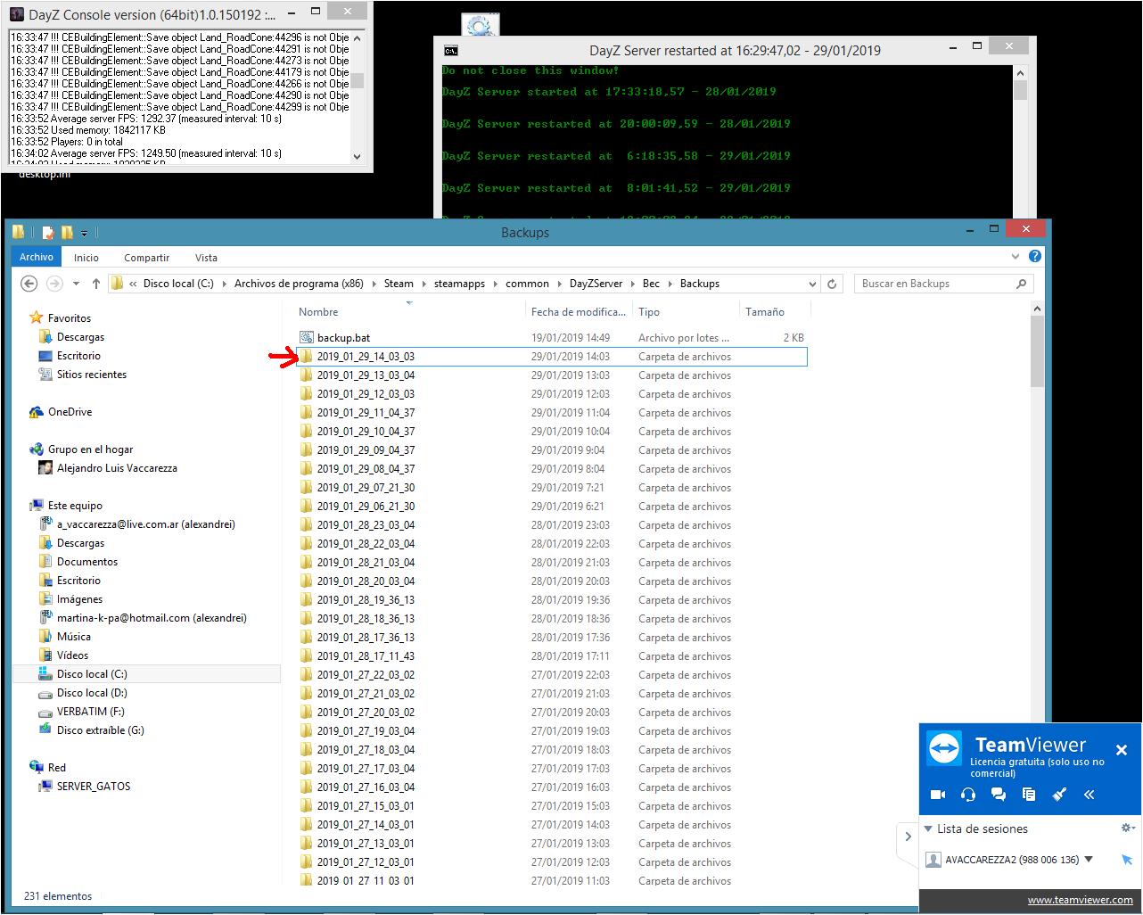Navigate to steamapps in the breadcrumb

pos(459,284)
